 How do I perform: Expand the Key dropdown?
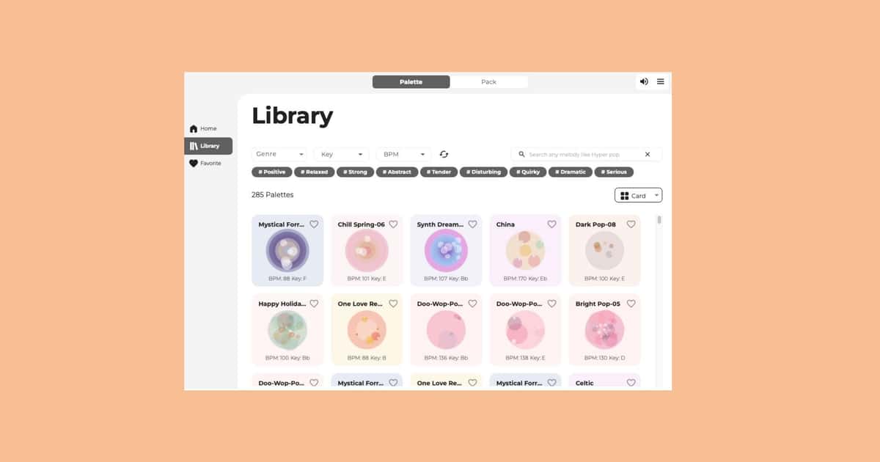tap(341, 154)
